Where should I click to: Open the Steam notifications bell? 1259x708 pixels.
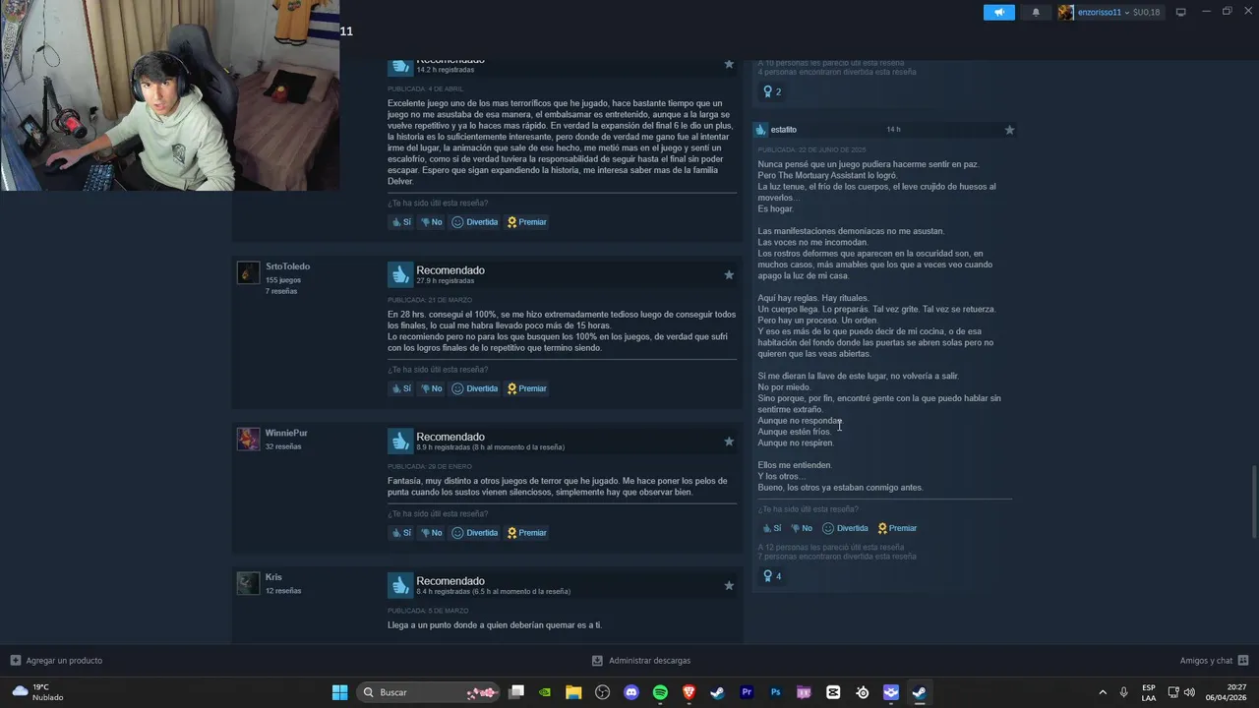point(1036,12)
